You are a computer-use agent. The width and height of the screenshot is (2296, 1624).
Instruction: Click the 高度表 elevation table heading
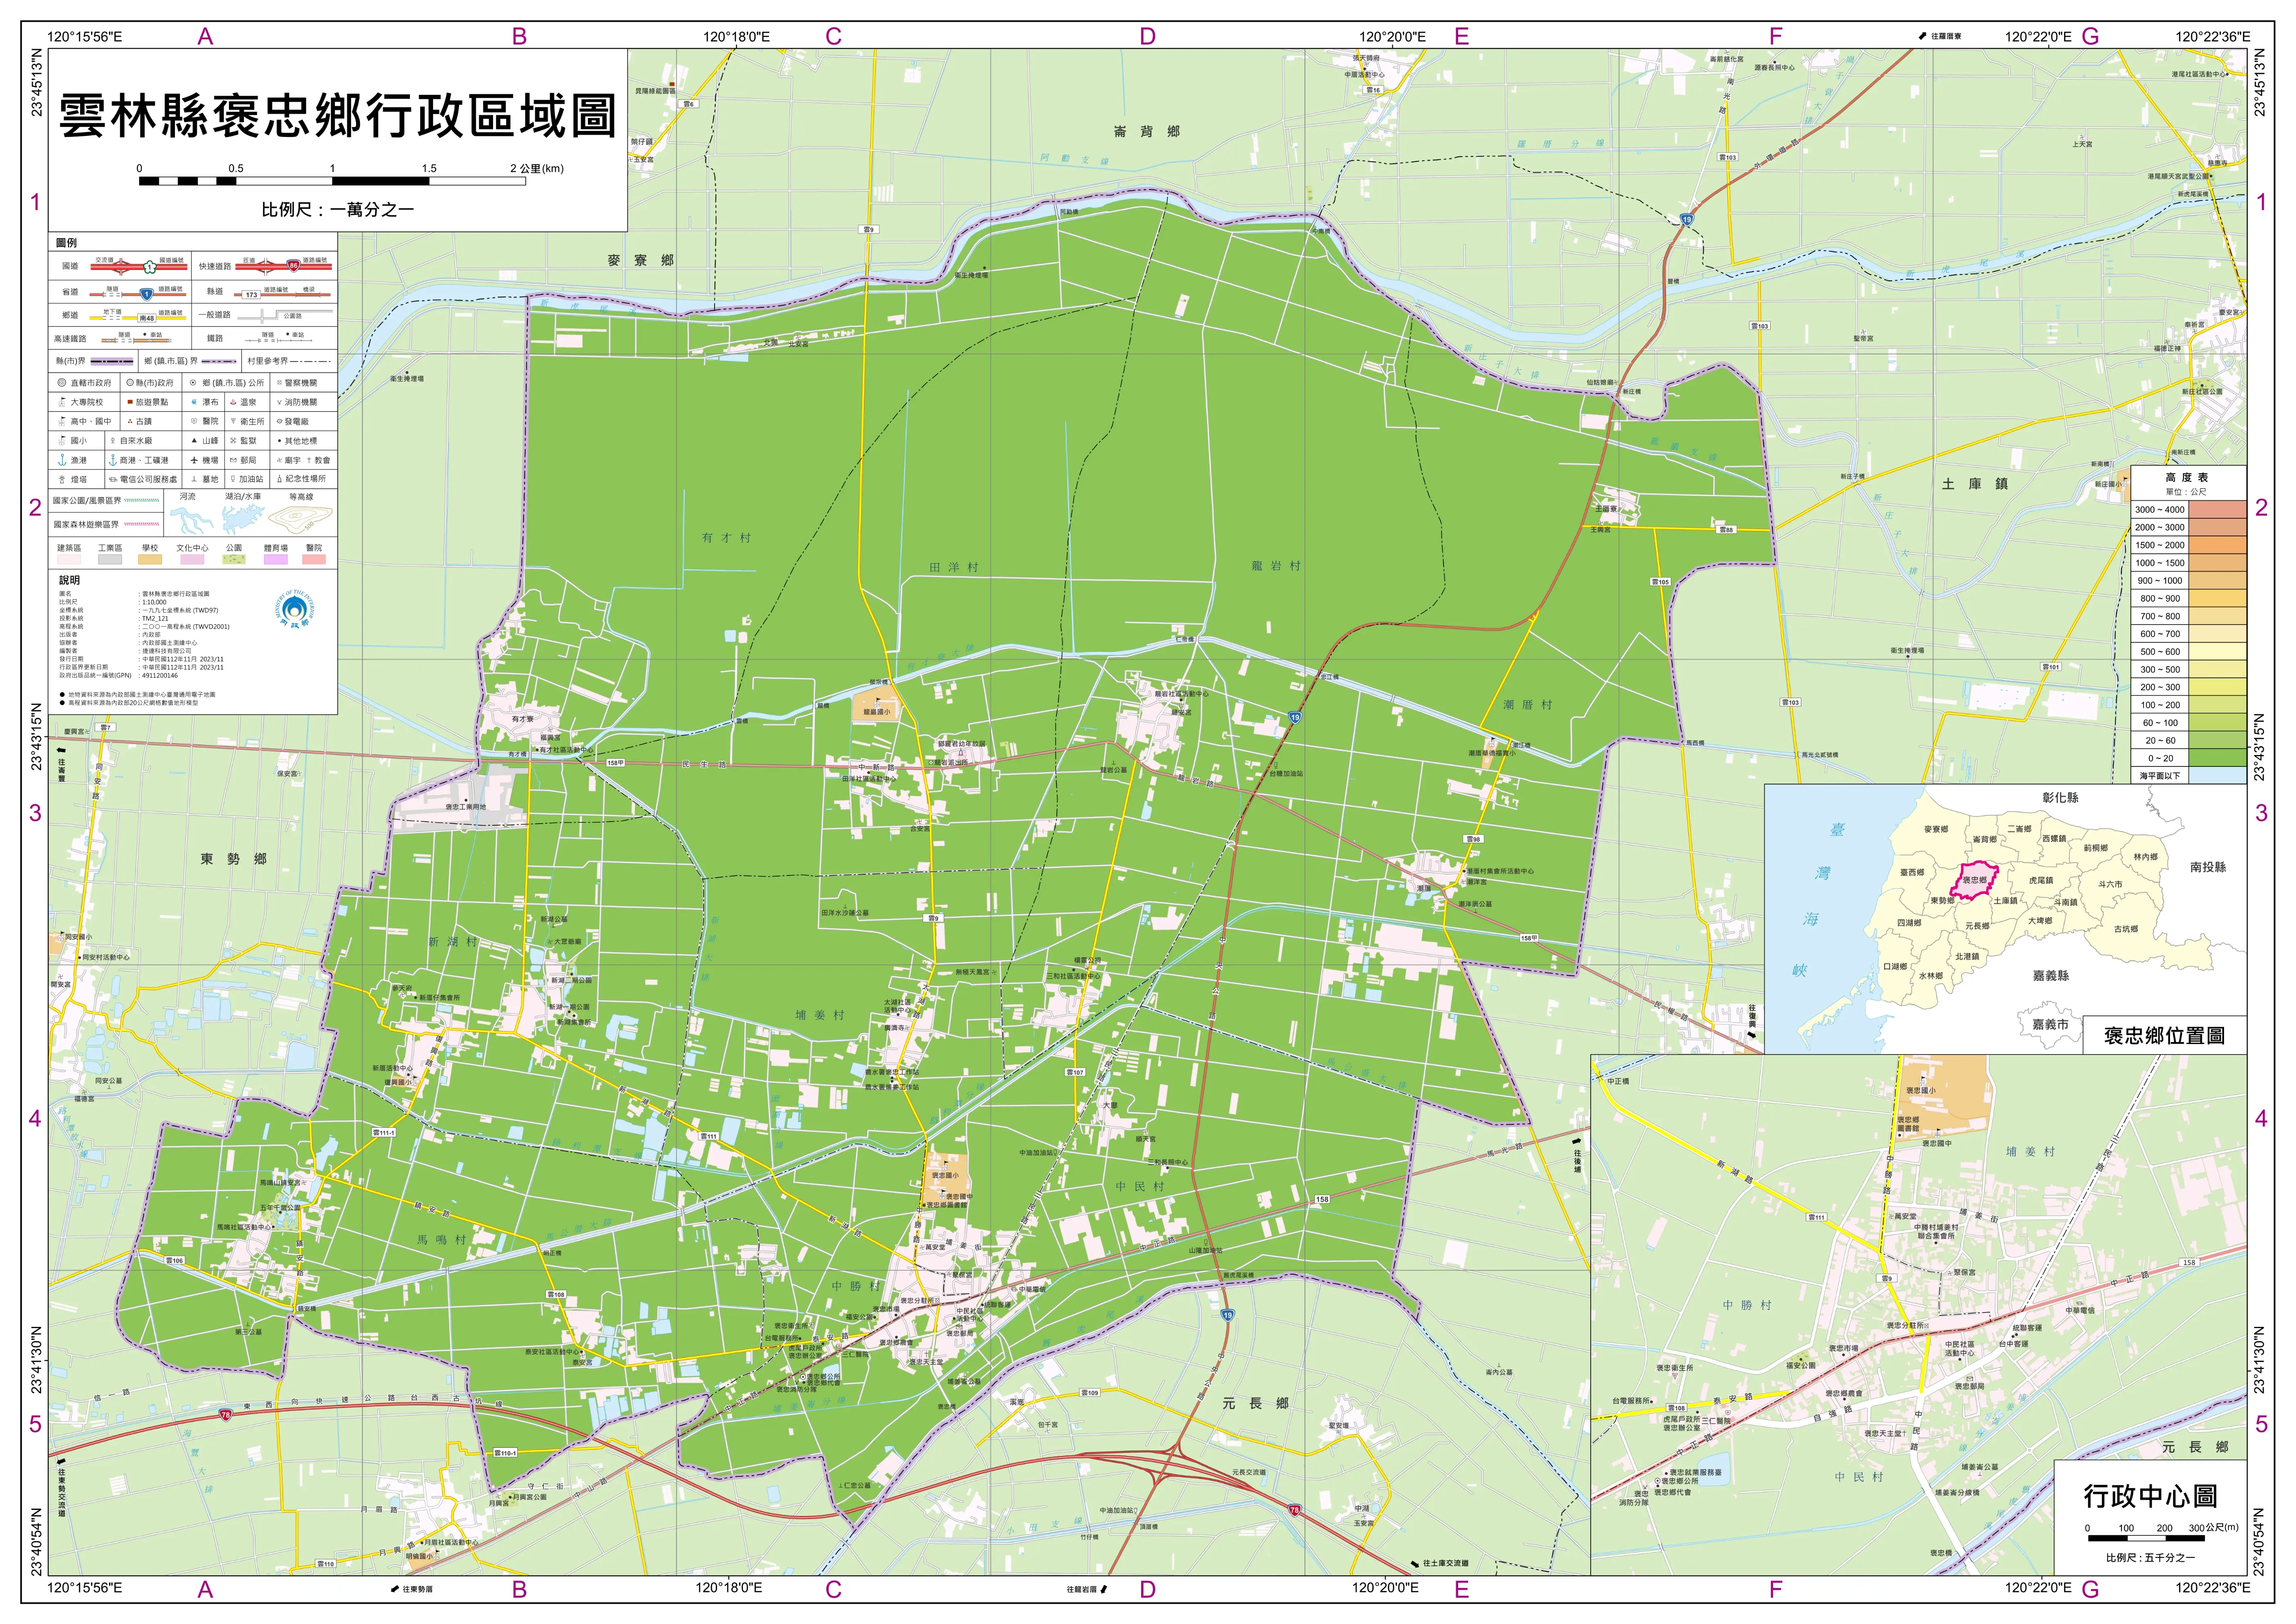tap(2187, 477)
